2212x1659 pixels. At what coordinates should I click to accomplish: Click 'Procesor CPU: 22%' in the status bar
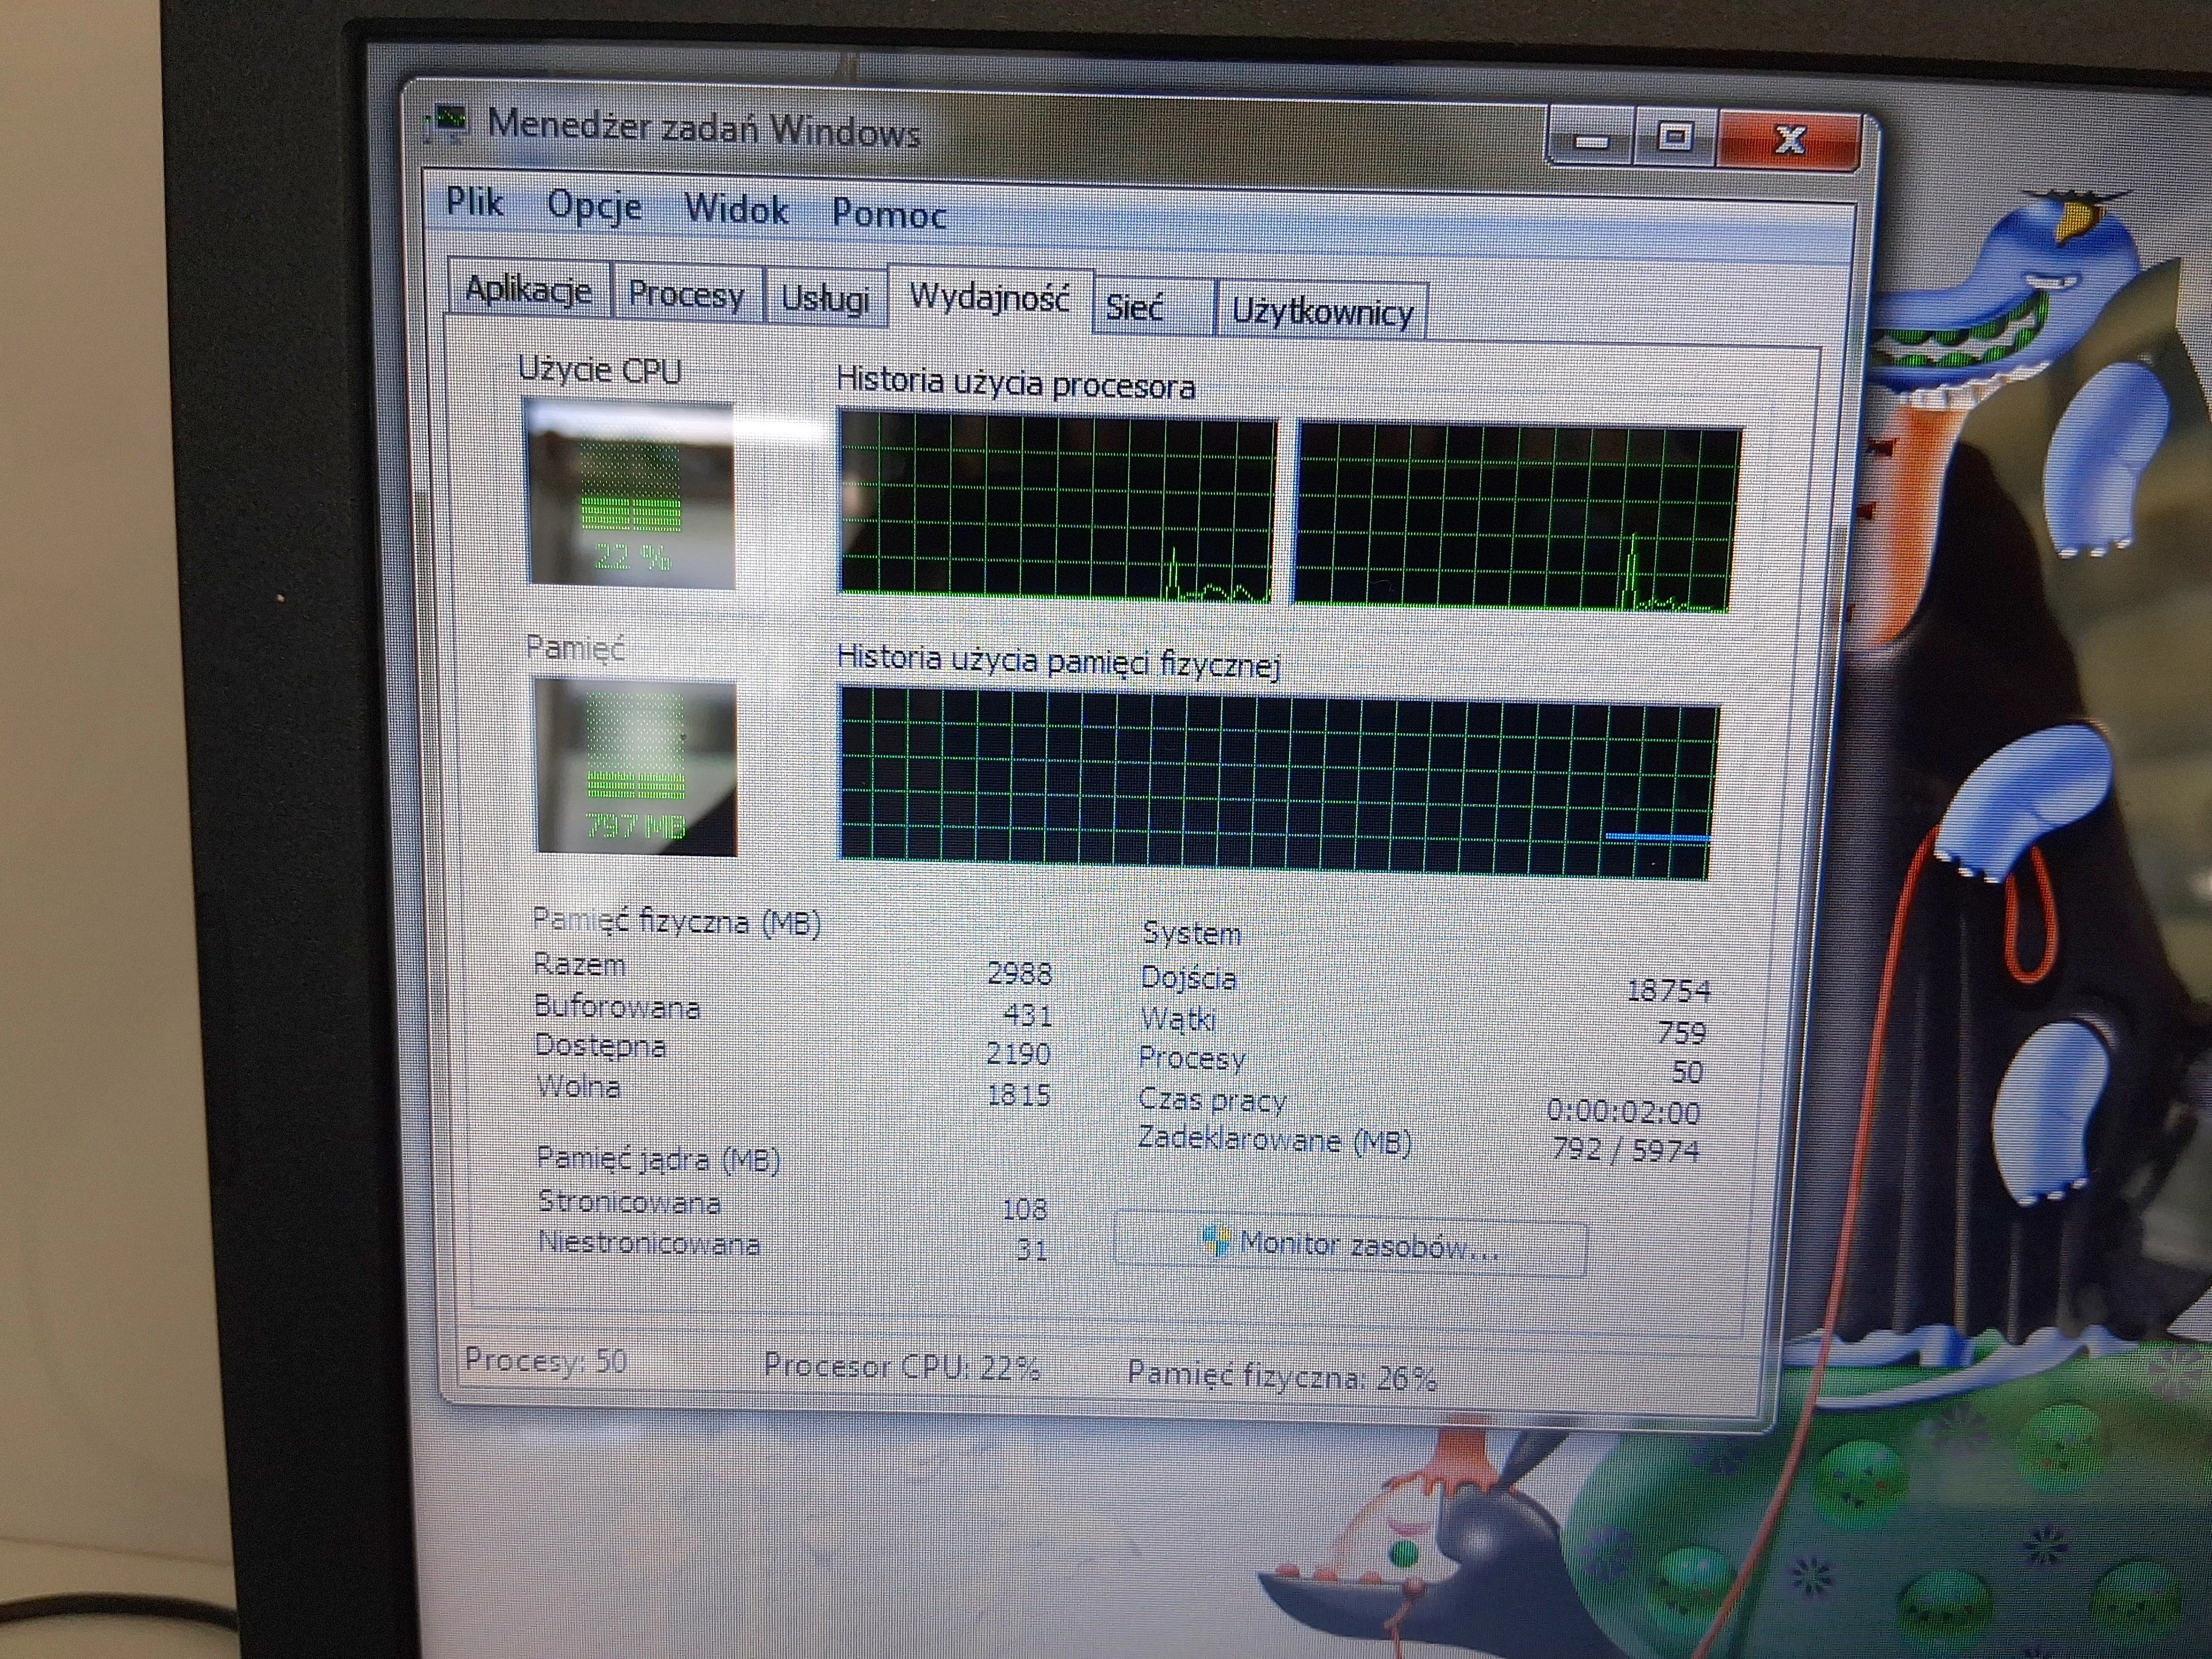click(x=902, y=1367)
